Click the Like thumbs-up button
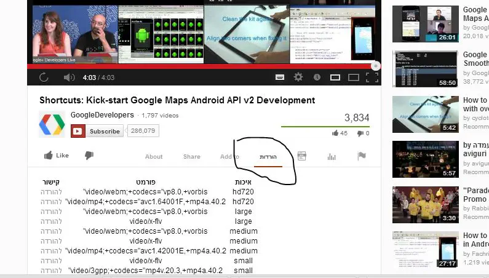 click(x=57, y=156)
